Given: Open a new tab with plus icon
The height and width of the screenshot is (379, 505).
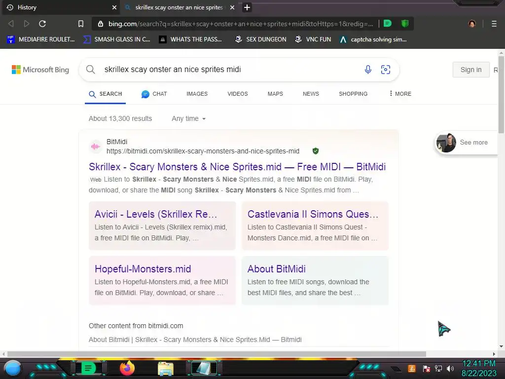Looking at the screenshot, I should [247, 7].
